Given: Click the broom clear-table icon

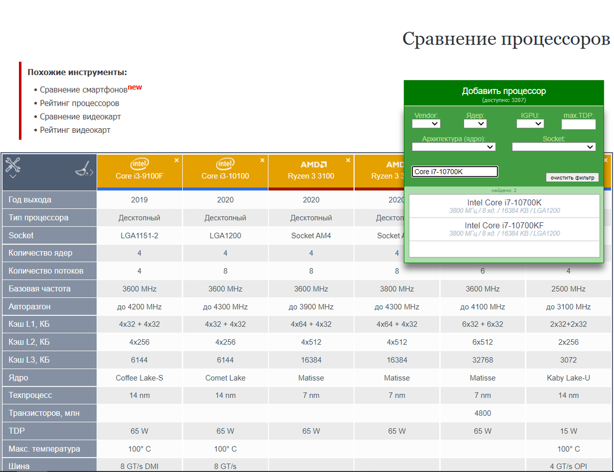Looking at the screenshot, I should pos(84,169).
